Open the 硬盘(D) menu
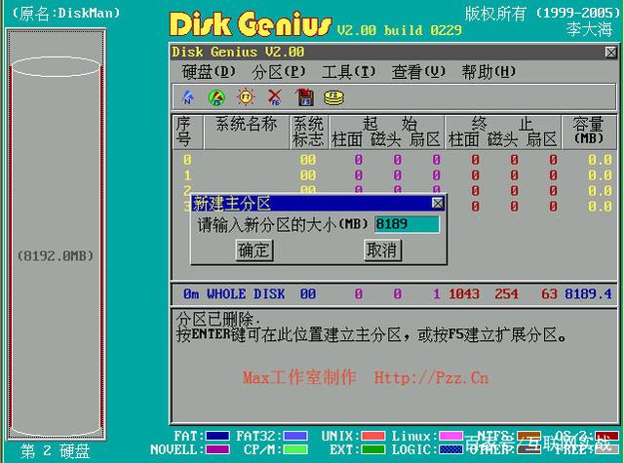 pos(209,72)
